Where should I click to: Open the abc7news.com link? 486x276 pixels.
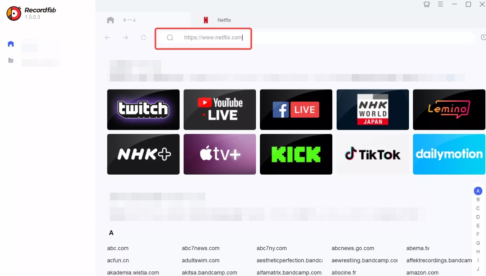(x=201, y=248)
